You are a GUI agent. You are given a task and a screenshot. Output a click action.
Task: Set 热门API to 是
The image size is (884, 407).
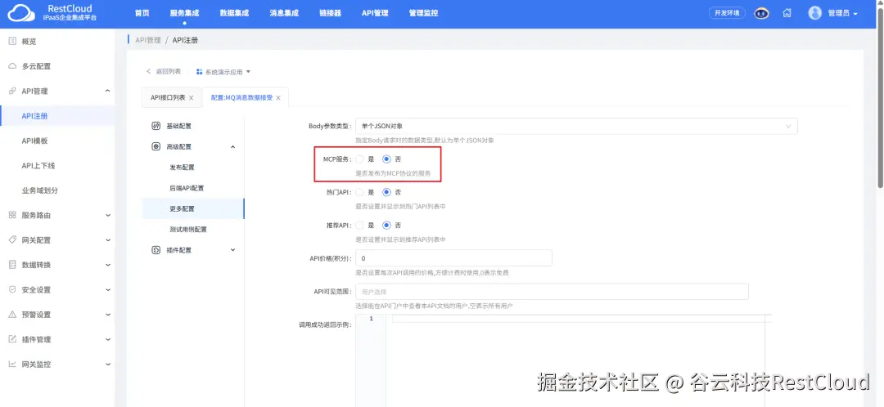coord(359,192)
